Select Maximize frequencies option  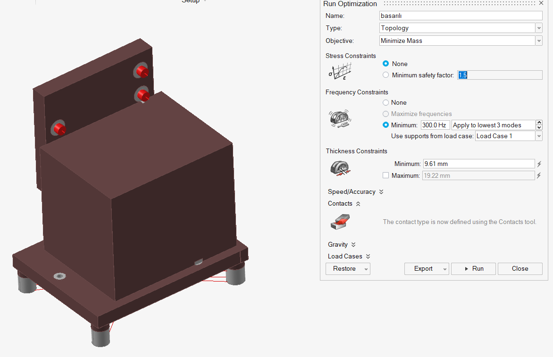[386, 114]
